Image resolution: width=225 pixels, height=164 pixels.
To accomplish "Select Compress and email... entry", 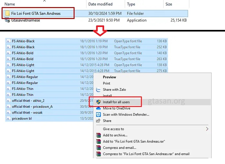I will pos(120,148).
